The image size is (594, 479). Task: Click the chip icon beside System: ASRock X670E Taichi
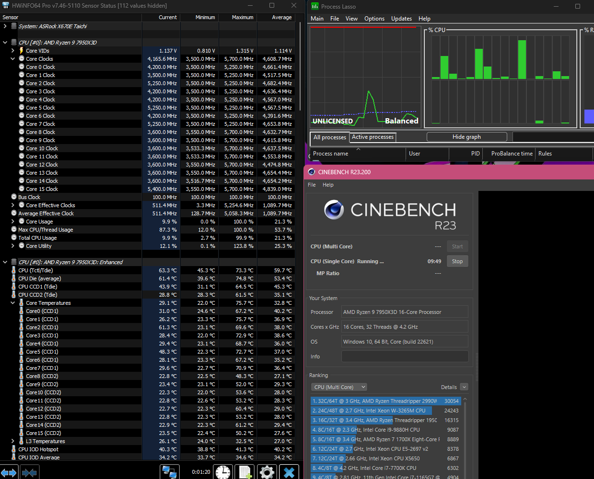(x=14, y=26)
